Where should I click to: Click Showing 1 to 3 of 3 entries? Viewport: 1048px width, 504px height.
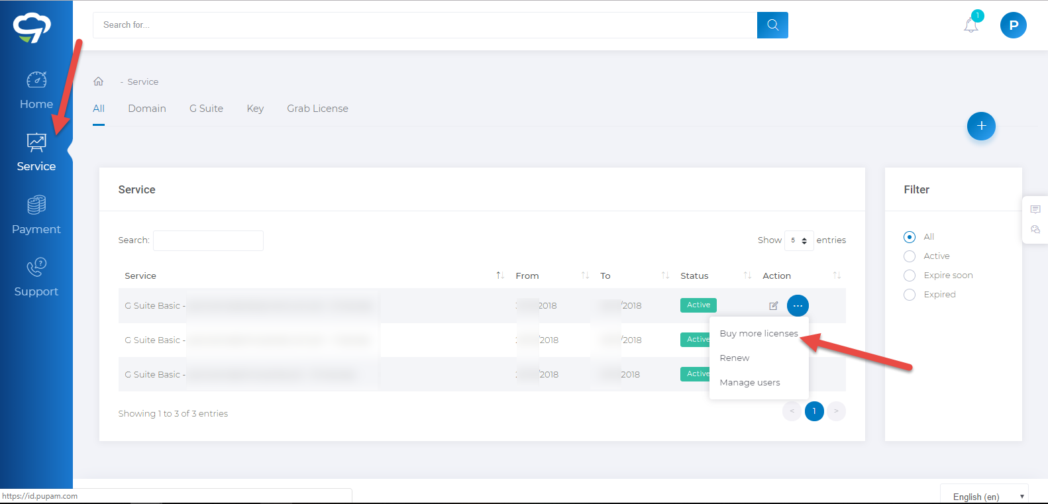tap(173, 413)
